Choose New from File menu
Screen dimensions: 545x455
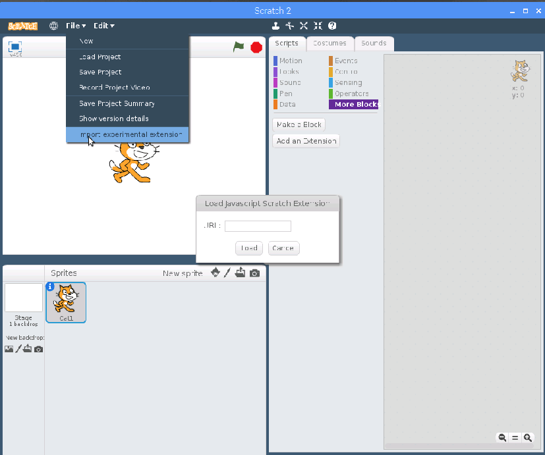click(127, 41)
